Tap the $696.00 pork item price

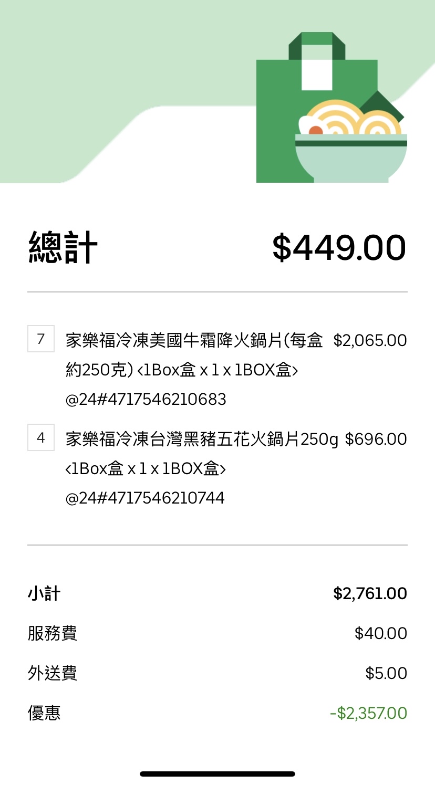[376, 438]
